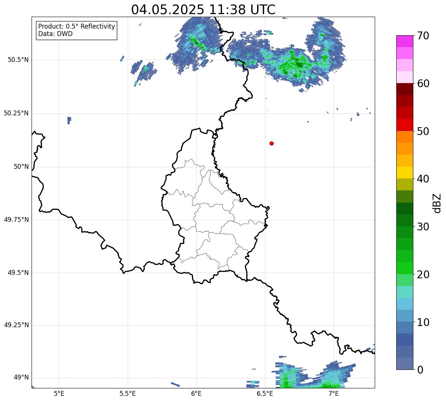Click the 50.25°N latitude label
This screenshot has height=401, width=446.
point(16,114)
